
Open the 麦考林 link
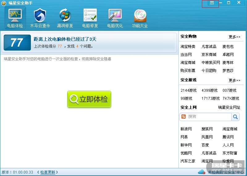pyautogui.click(x=228, y=63)
